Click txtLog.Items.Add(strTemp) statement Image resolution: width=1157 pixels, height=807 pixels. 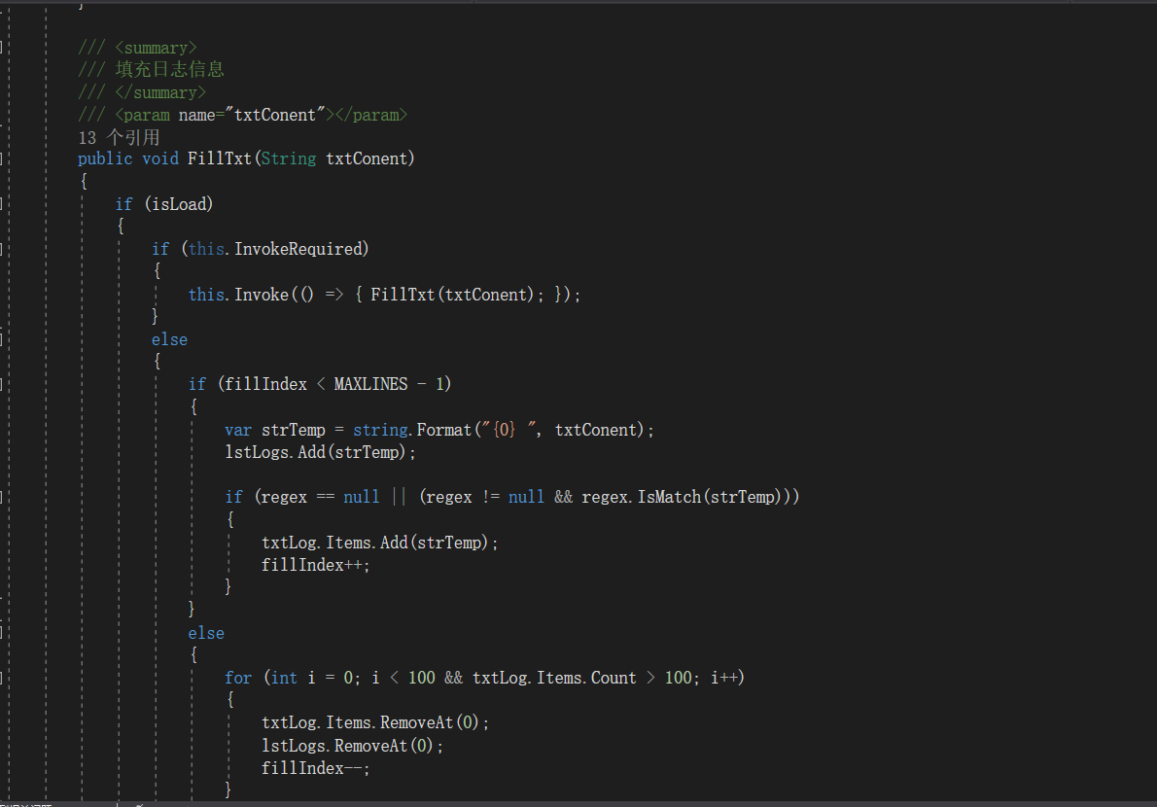click(379, 543)
